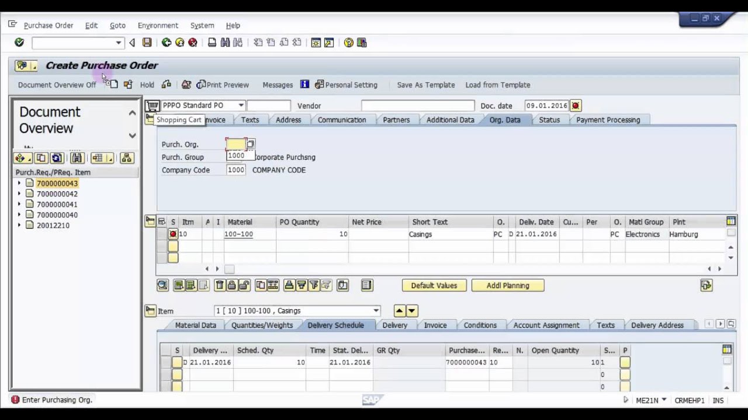Click the Addl Planning button
The width and height of the screenshot is (748, 420).
click(x=508, y=285)
